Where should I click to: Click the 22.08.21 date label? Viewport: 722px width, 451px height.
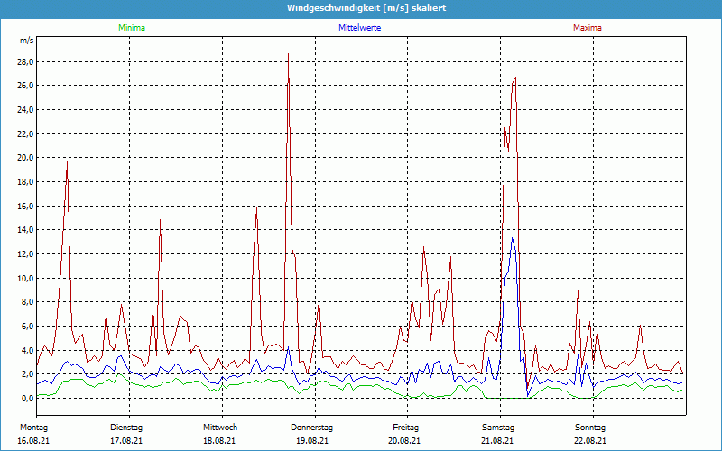click(590, 441)
